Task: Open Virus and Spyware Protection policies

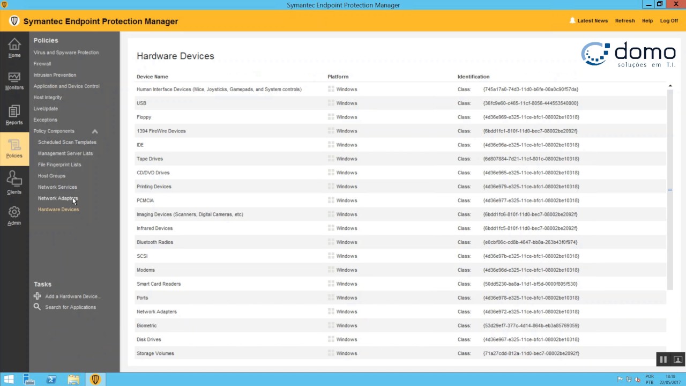Action: point(66,53)
